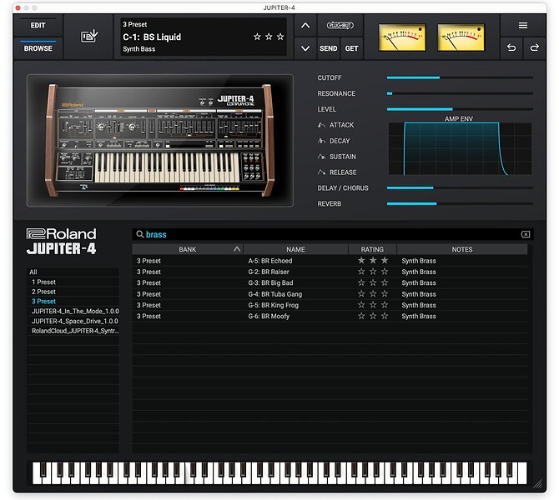The width and height of the screenshot is (559, 500).
Task: Open the hamburger menu
Action: click(522, 25)
